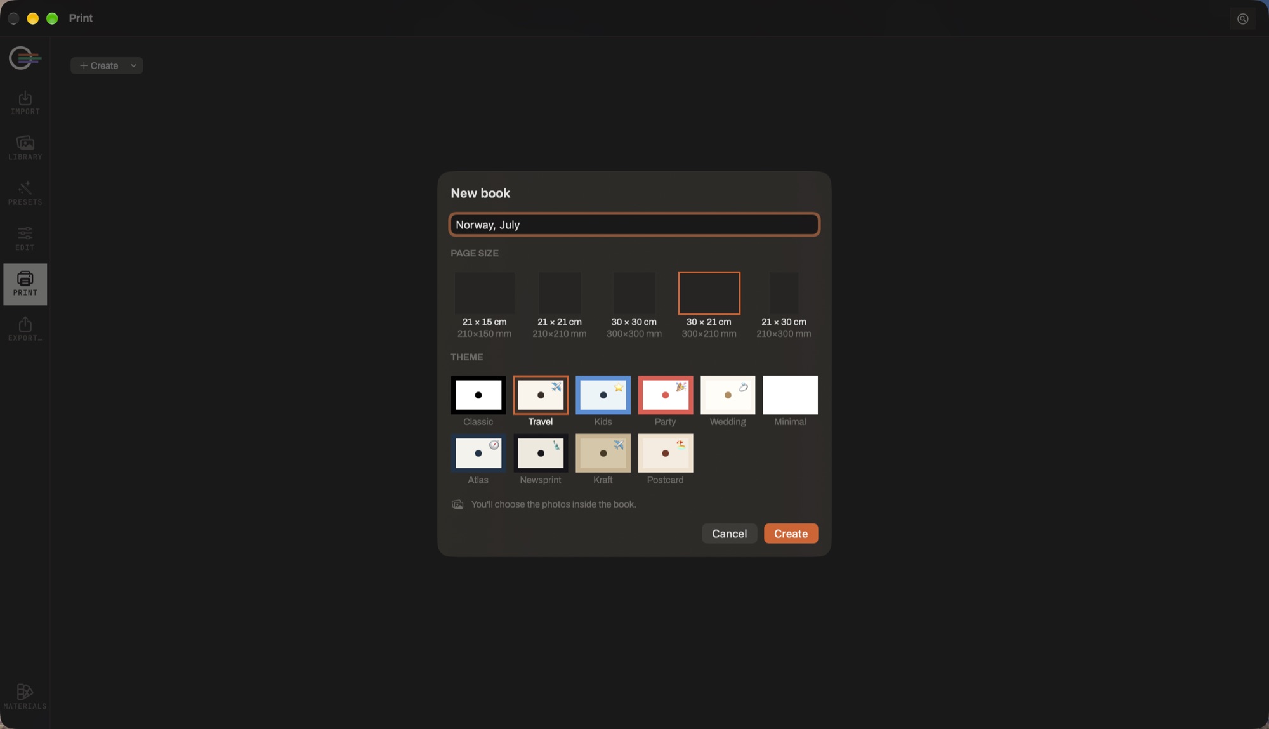This screenshot has height=729, width=1269.
Task: Choose the 30 × 30 cm page size
Action: pyautogui.click(x=634, y=305)
